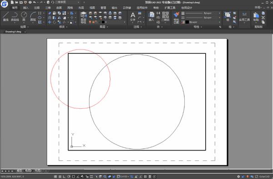Image resolution: width=273 pixels, height=179 pixels.
Task: Click the Properties panel dialog launcher arrow
Action: tap(220, 27)
